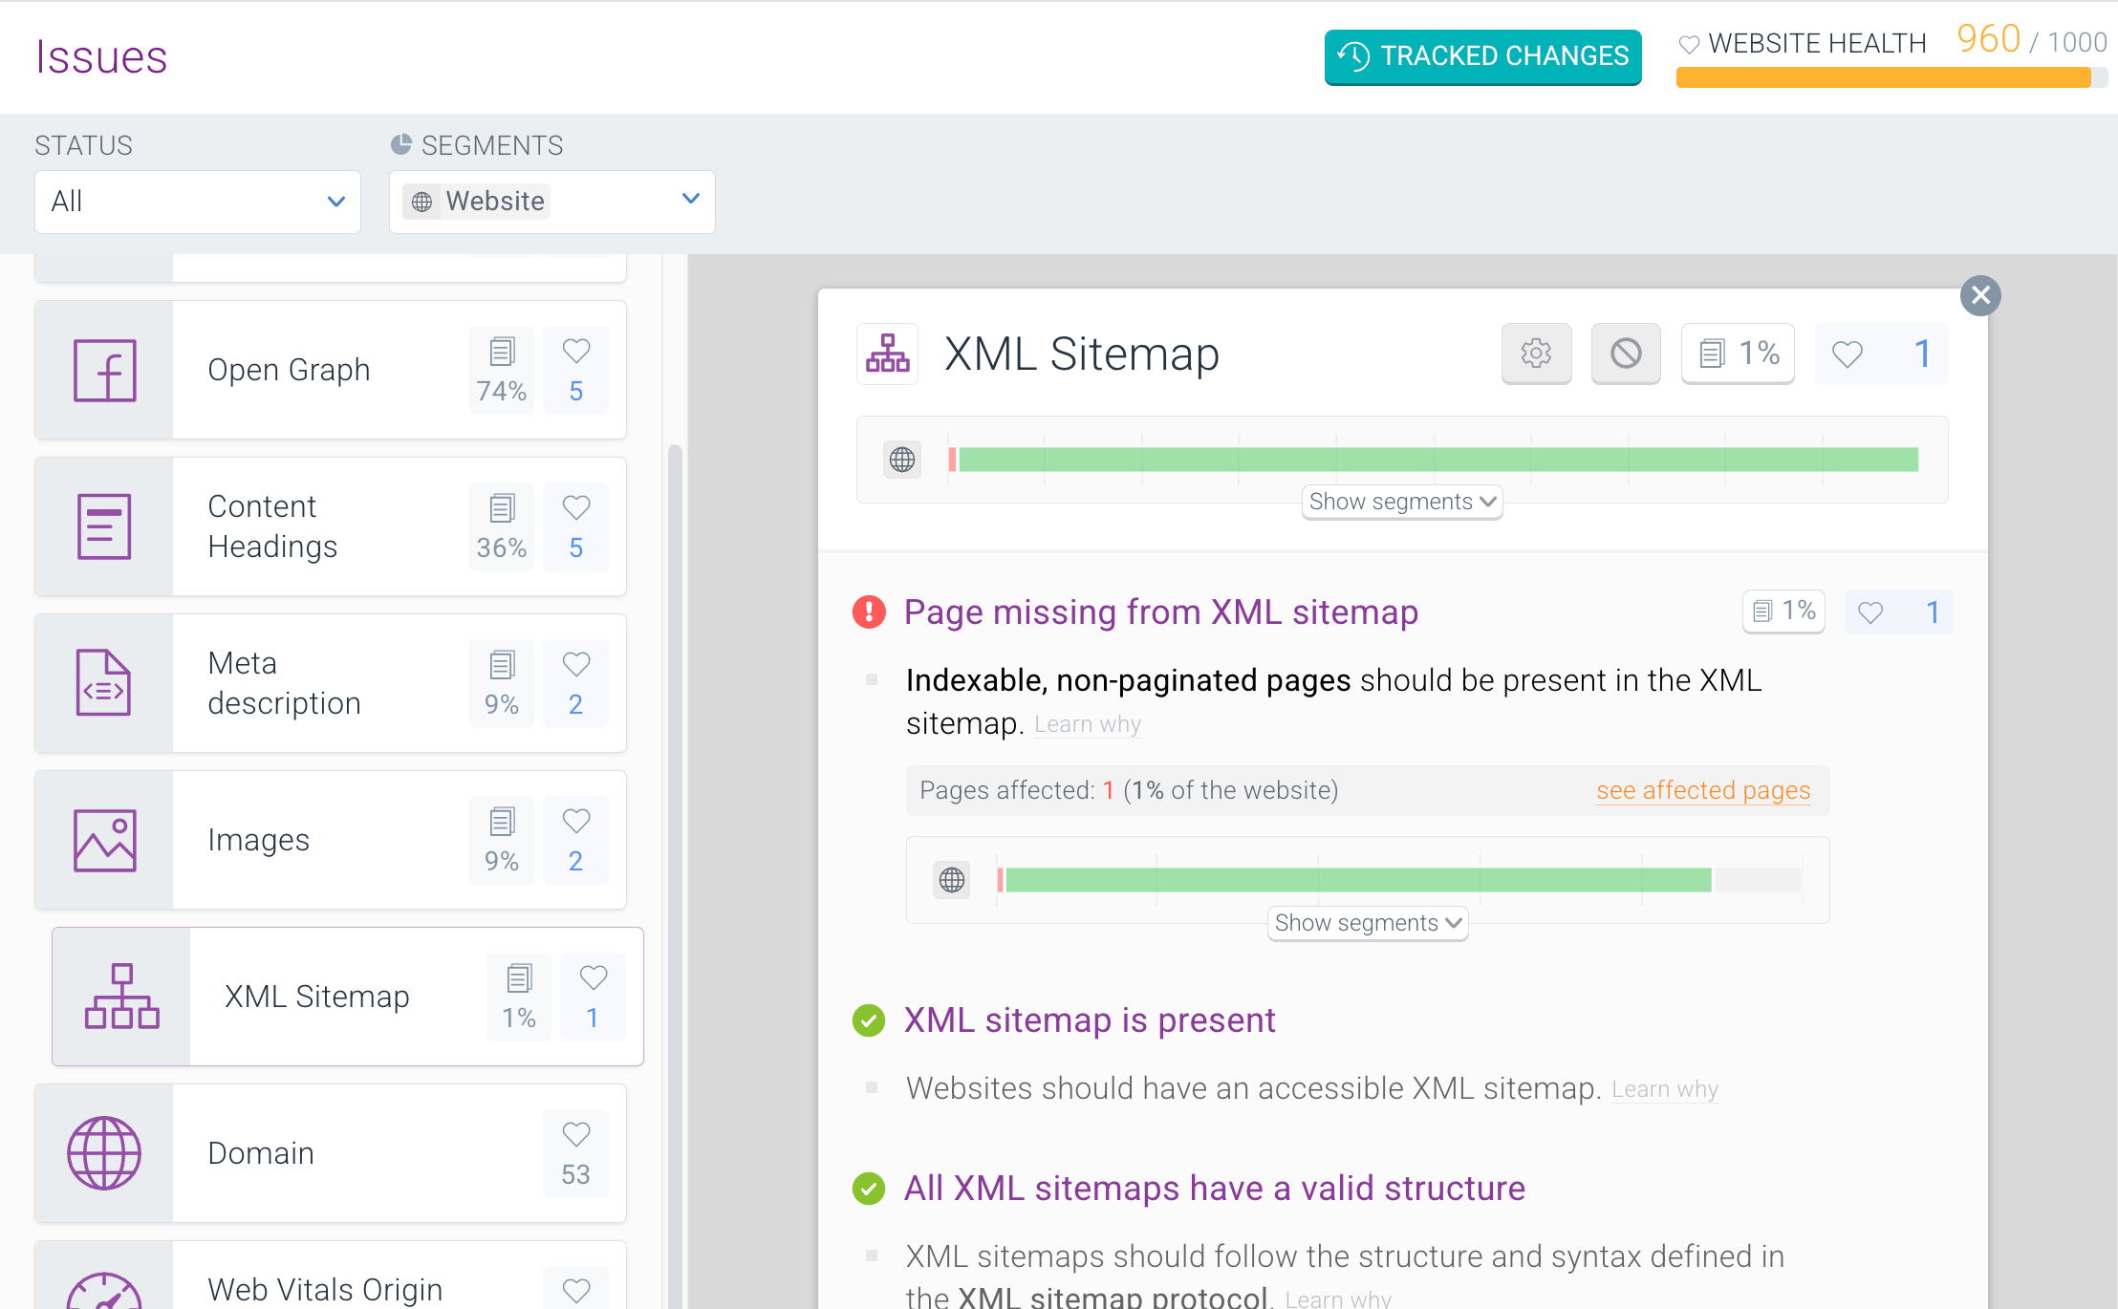Image resolution: width=2118 pixels, height=1309 pixels.
Task: Select the Web Vitals Origin category
Action: click(x=331, y=1277)
